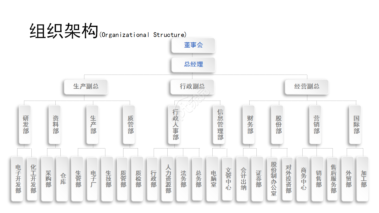
Task: Select the 研发部 department box
Action: click(x=25, y=125)
